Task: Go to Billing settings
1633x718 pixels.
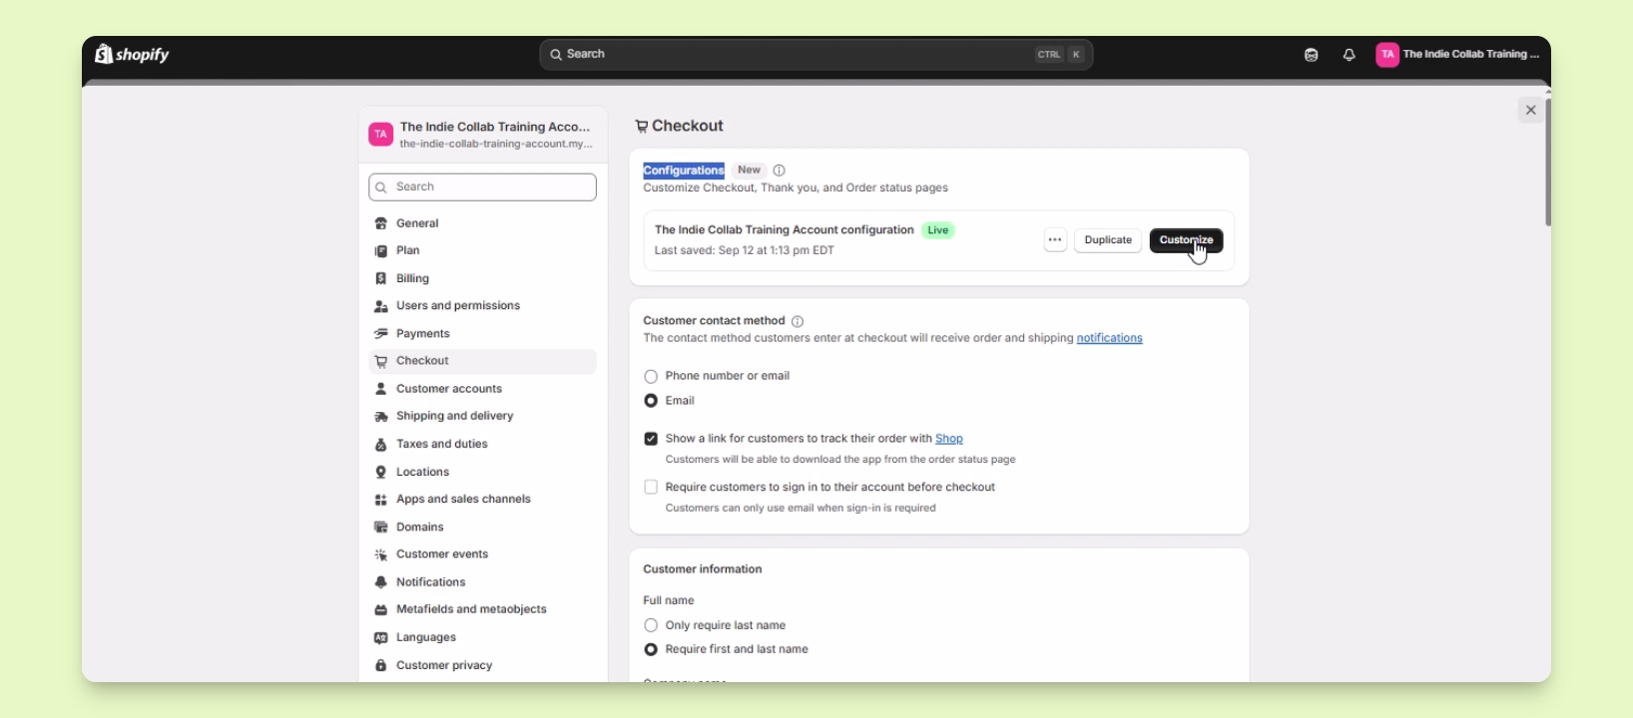Action: tap(482, 279)
